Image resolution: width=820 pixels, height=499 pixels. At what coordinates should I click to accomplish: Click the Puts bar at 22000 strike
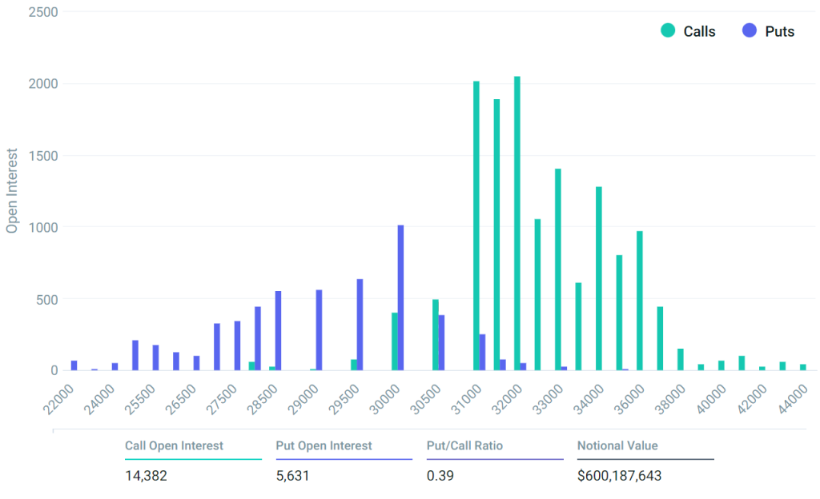tap(74, 365)
